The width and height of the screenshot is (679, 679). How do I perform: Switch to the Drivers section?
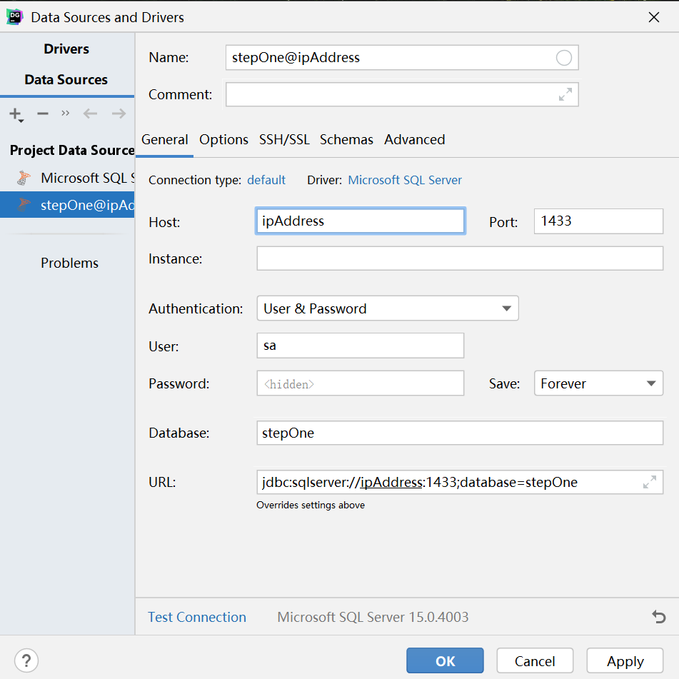click(66, 49)
